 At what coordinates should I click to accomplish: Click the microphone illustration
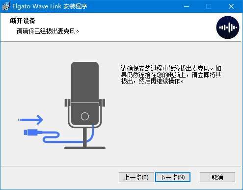[x=85, y=105]
